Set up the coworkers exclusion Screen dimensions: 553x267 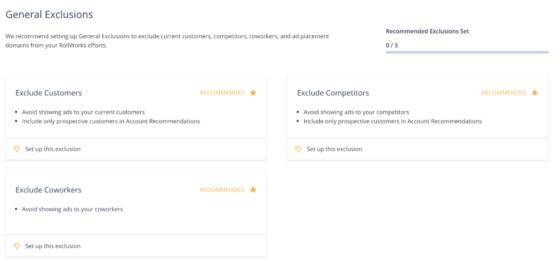point(53,246)
